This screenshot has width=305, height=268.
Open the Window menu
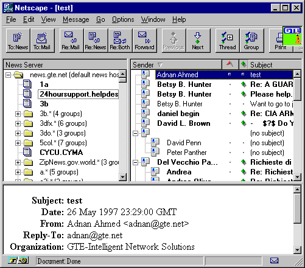[153, 19]
